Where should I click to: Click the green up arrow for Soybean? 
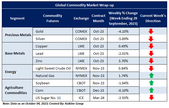point(151,83)
